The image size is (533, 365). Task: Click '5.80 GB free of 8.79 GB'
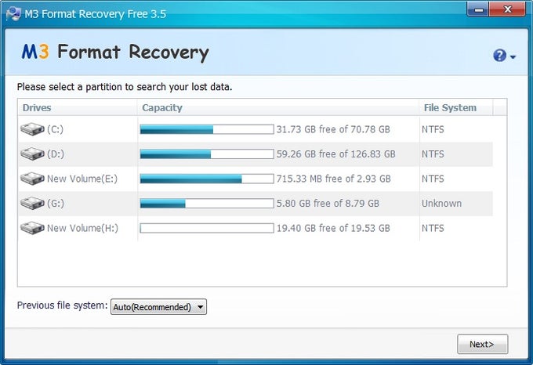[x=328, y=204]
